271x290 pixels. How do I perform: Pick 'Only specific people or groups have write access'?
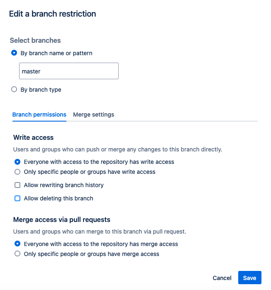click(17, 172)
